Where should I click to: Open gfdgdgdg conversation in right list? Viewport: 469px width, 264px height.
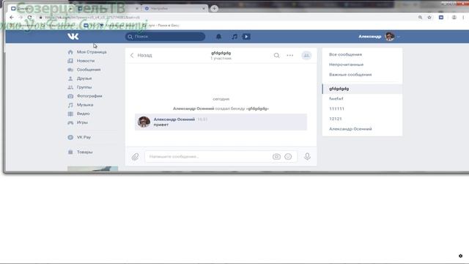click(362, 89)
